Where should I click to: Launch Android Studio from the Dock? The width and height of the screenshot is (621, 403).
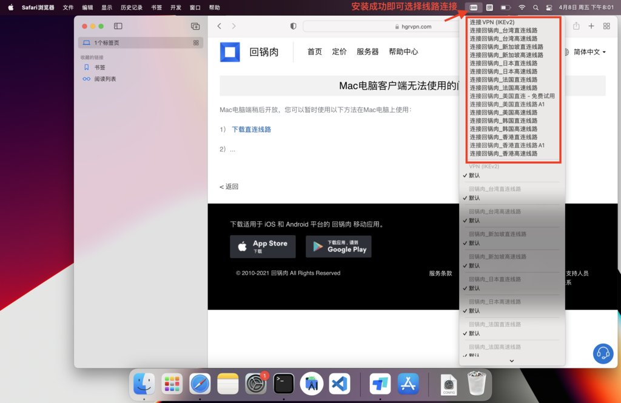point(312,384)
